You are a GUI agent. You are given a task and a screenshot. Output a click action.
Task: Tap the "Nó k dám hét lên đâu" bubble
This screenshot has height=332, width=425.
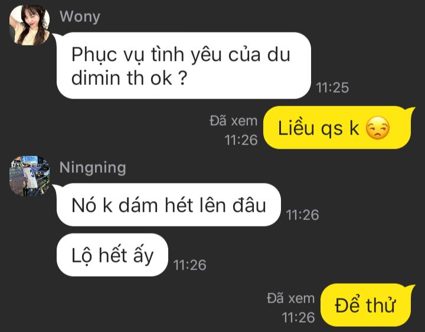click(169, 205)
